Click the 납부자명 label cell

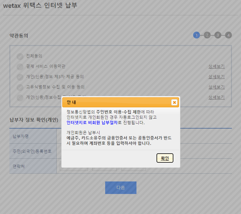33,136
